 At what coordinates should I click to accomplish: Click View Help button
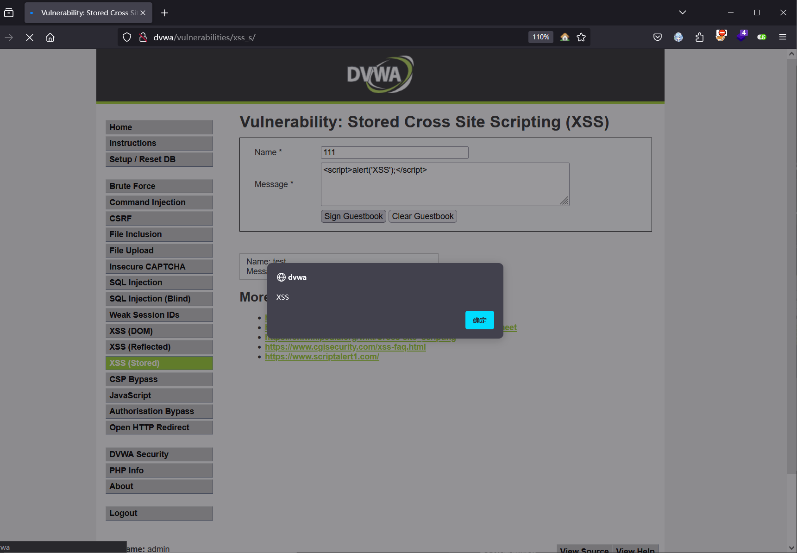(635, 549)
